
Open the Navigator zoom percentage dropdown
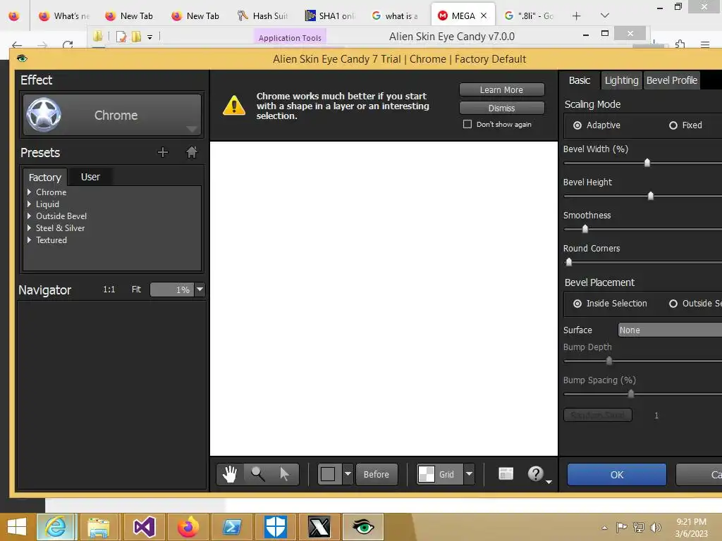[x=200, y=290]
